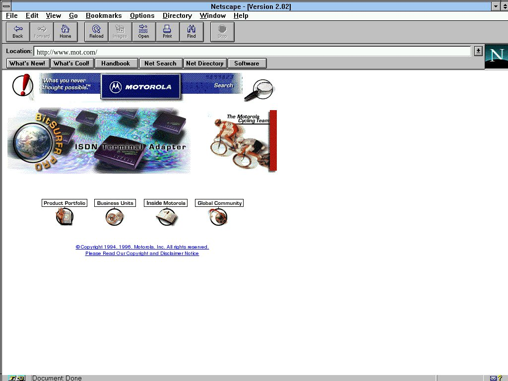The height and width of the screenshot is (381, 508).
Task: Click the Net Search directory button
Action: [x=160, y=63]
